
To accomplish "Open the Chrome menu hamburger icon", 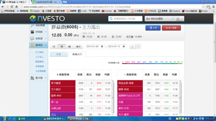I will (x=214, y=7).
